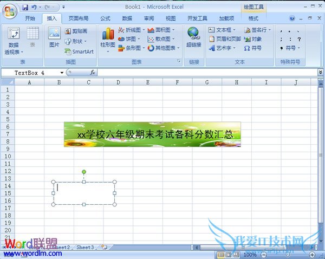Image resolution: width=325 pixels, height=259 pixels.
Task: Expand the formula bar
Action: click(321, 72)
